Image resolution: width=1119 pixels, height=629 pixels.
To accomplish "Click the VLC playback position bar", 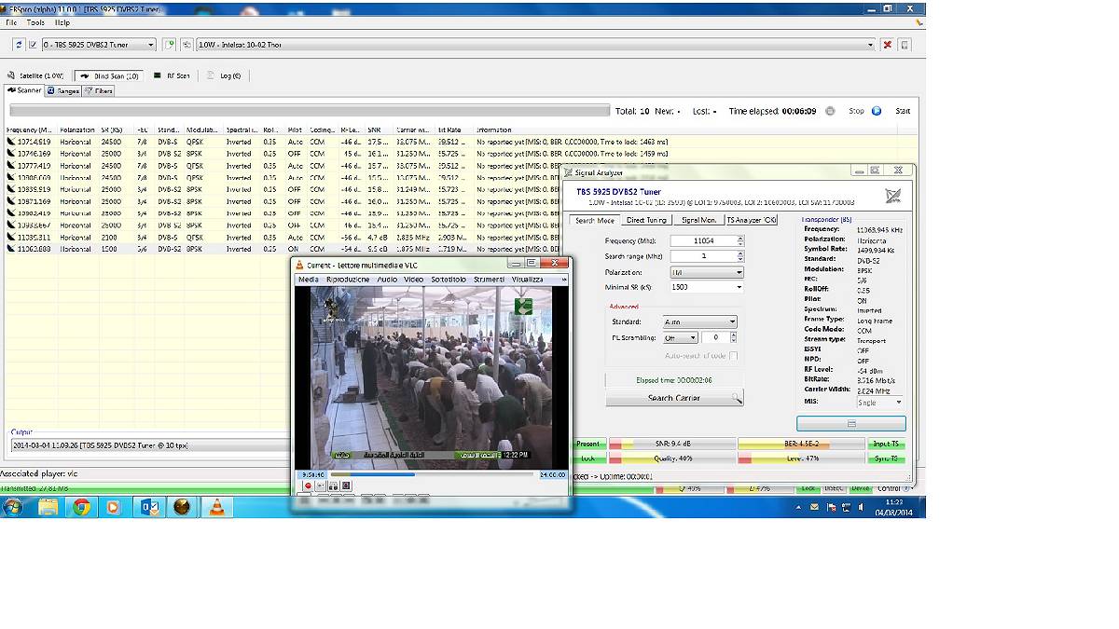I will [x=432, y=474].
